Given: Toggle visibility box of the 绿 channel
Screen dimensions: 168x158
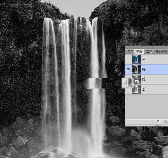Looking at the screenshot, I should [x=125, y=82].
